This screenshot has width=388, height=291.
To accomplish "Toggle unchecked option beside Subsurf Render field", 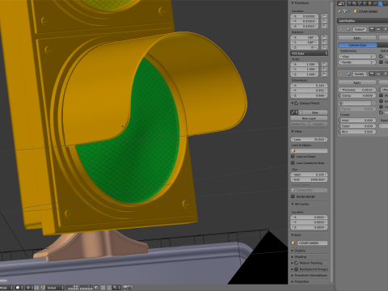I will coord(381,62).
